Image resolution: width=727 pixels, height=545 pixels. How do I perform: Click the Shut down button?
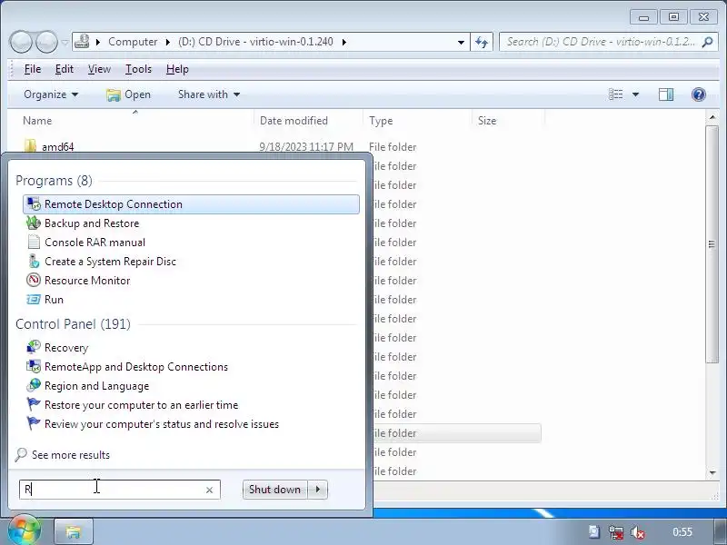click(275, 490)
